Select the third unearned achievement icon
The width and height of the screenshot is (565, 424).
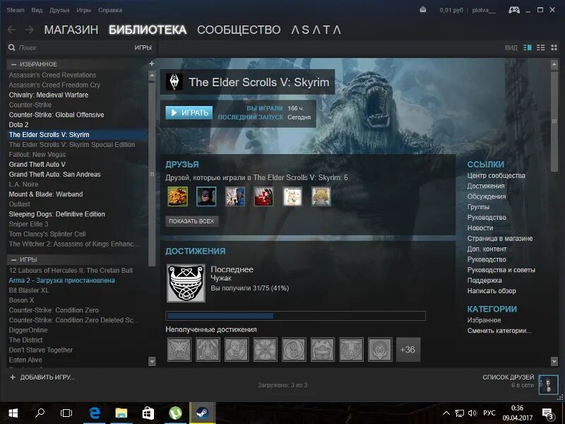(237, 349)
